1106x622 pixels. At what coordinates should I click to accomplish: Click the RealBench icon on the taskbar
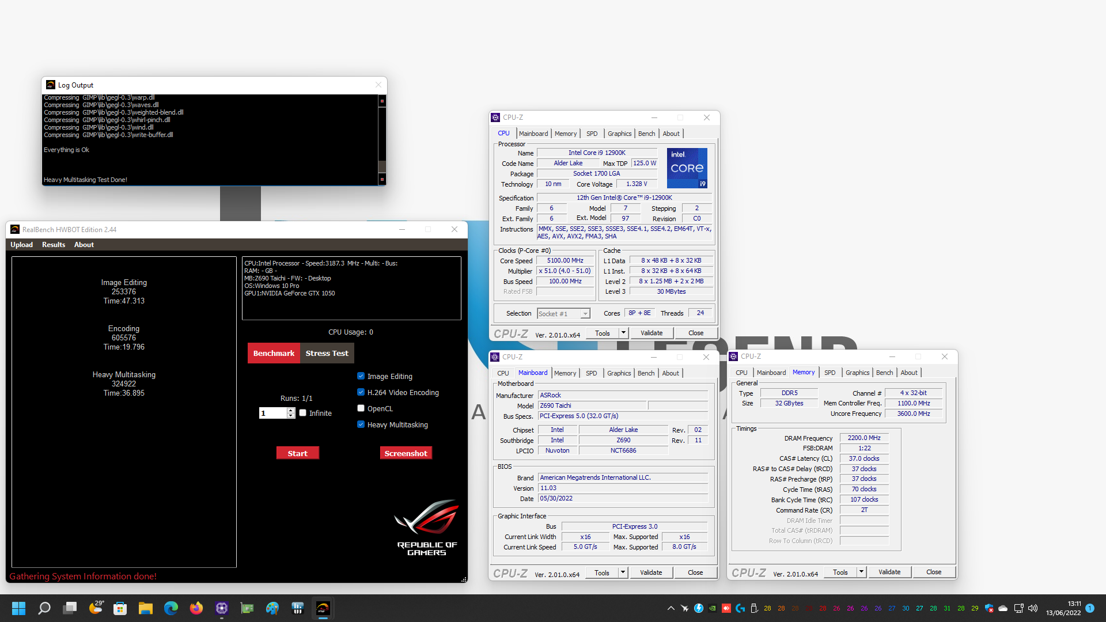(323, 608)
